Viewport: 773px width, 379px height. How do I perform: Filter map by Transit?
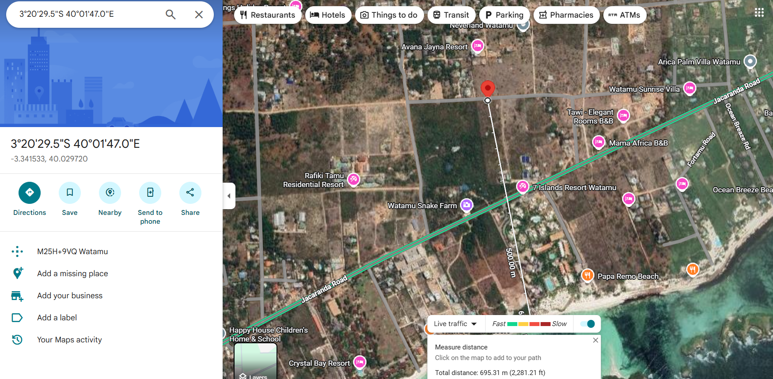[x=451, y=15]
